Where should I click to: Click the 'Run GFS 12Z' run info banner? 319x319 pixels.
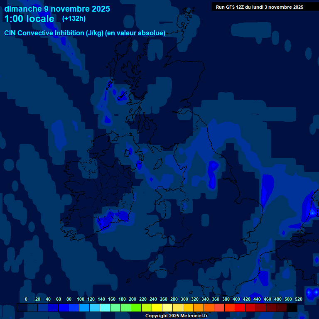259,7
